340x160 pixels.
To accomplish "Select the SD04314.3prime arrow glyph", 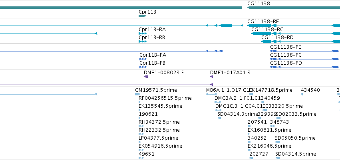I will click(219, 118).
